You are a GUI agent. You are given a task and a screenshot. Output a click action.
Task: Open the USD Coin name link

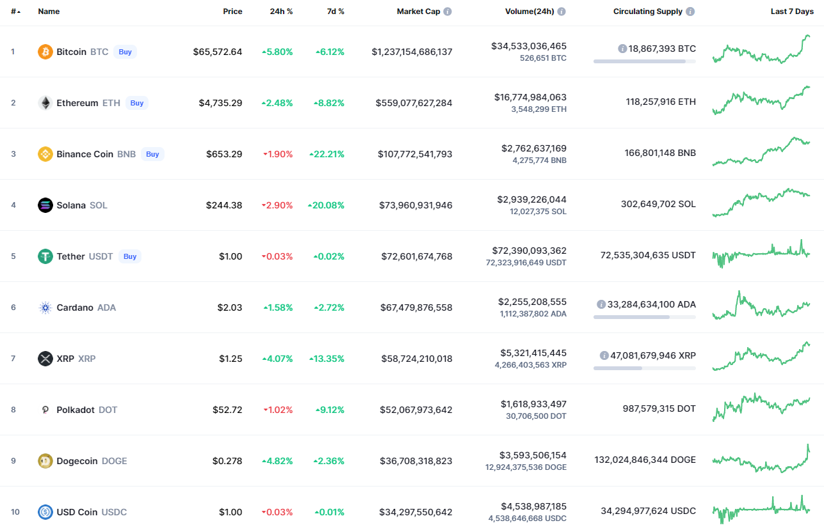[77, 512]
